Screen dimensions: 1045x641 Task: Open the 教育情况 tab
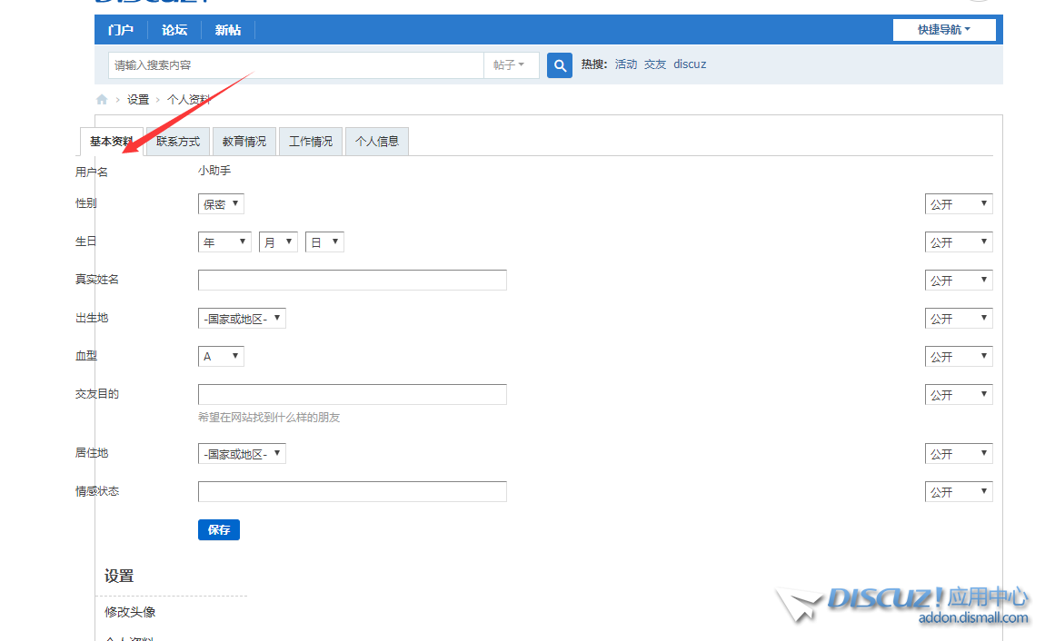tap(244, 142)
